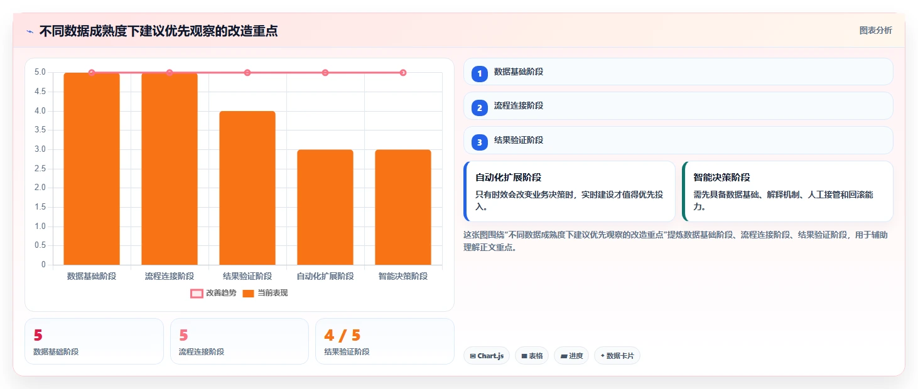The image size is (918, 389).
Task: Click the number 3 badge for 结果验证阶段
Action: (480, 142)
